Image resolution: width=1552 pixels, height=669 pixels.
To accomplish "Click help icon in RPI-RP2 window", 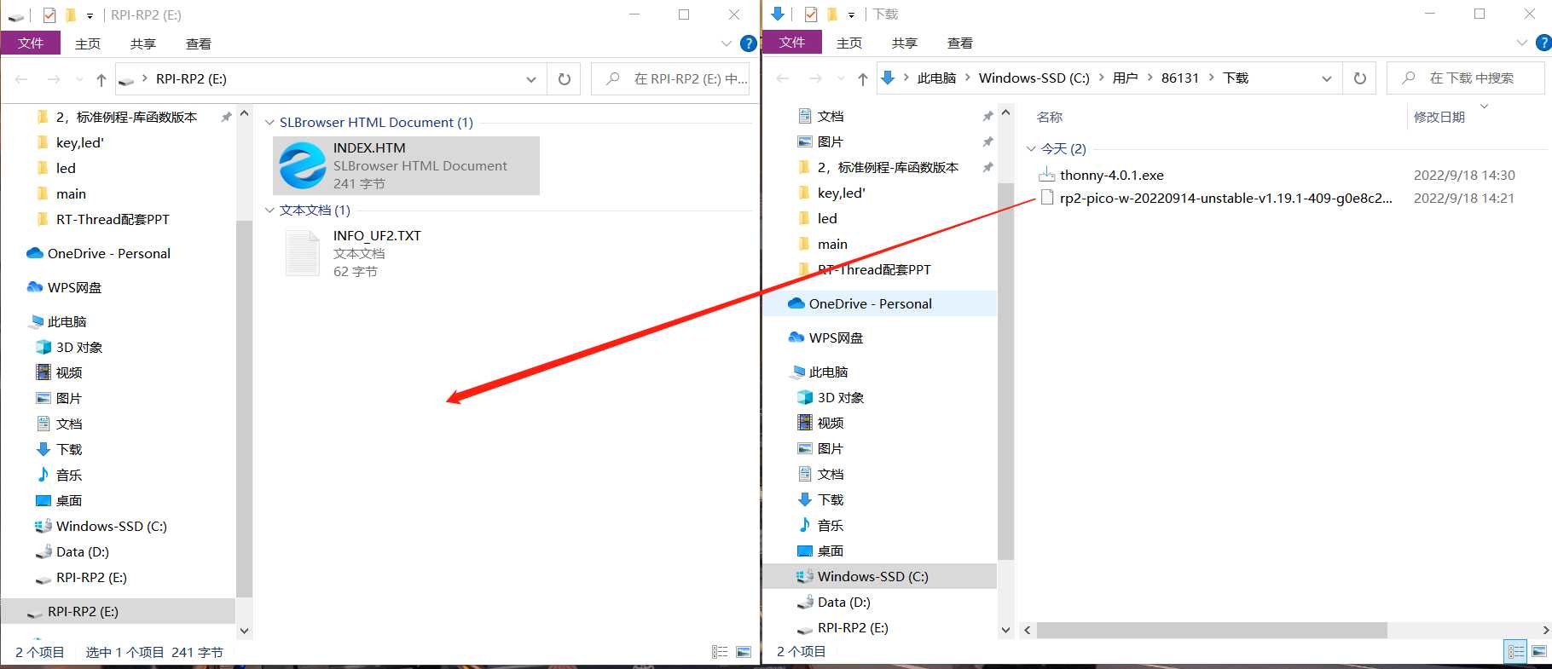I will (x=749, y=43).
